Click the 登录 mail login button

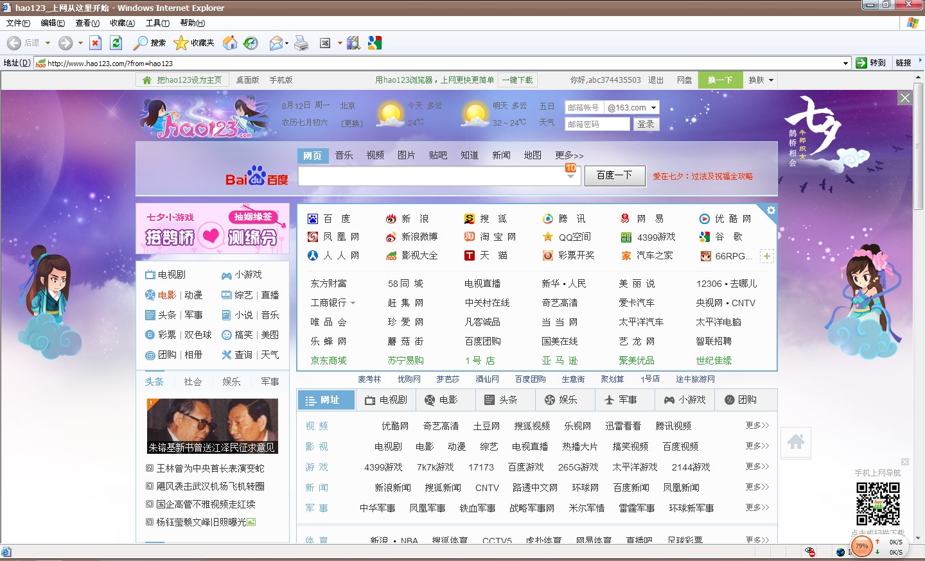pyautogui.click(x=646, y=125)
